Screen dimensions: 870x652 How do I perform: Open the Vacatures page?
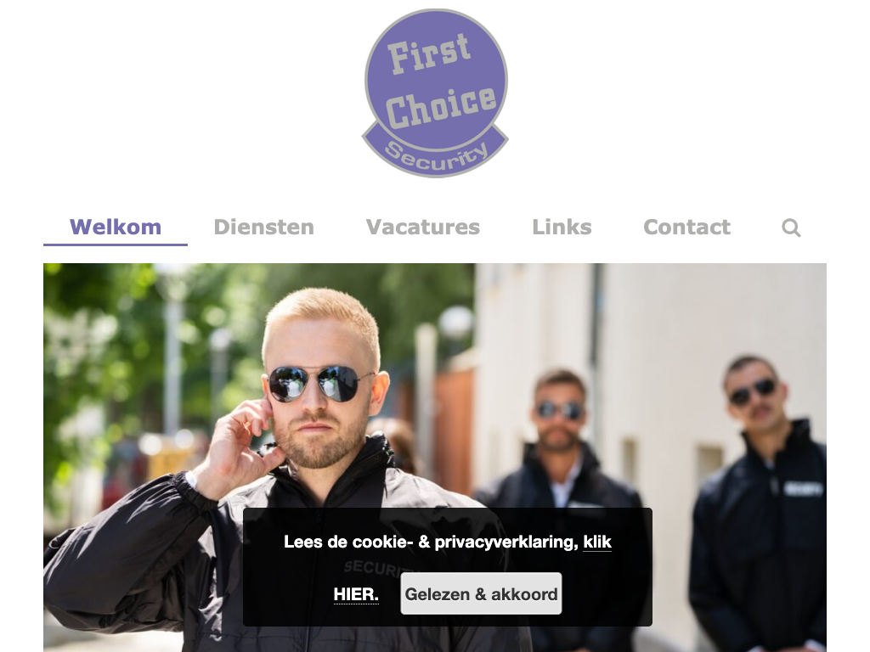[423, 228]
